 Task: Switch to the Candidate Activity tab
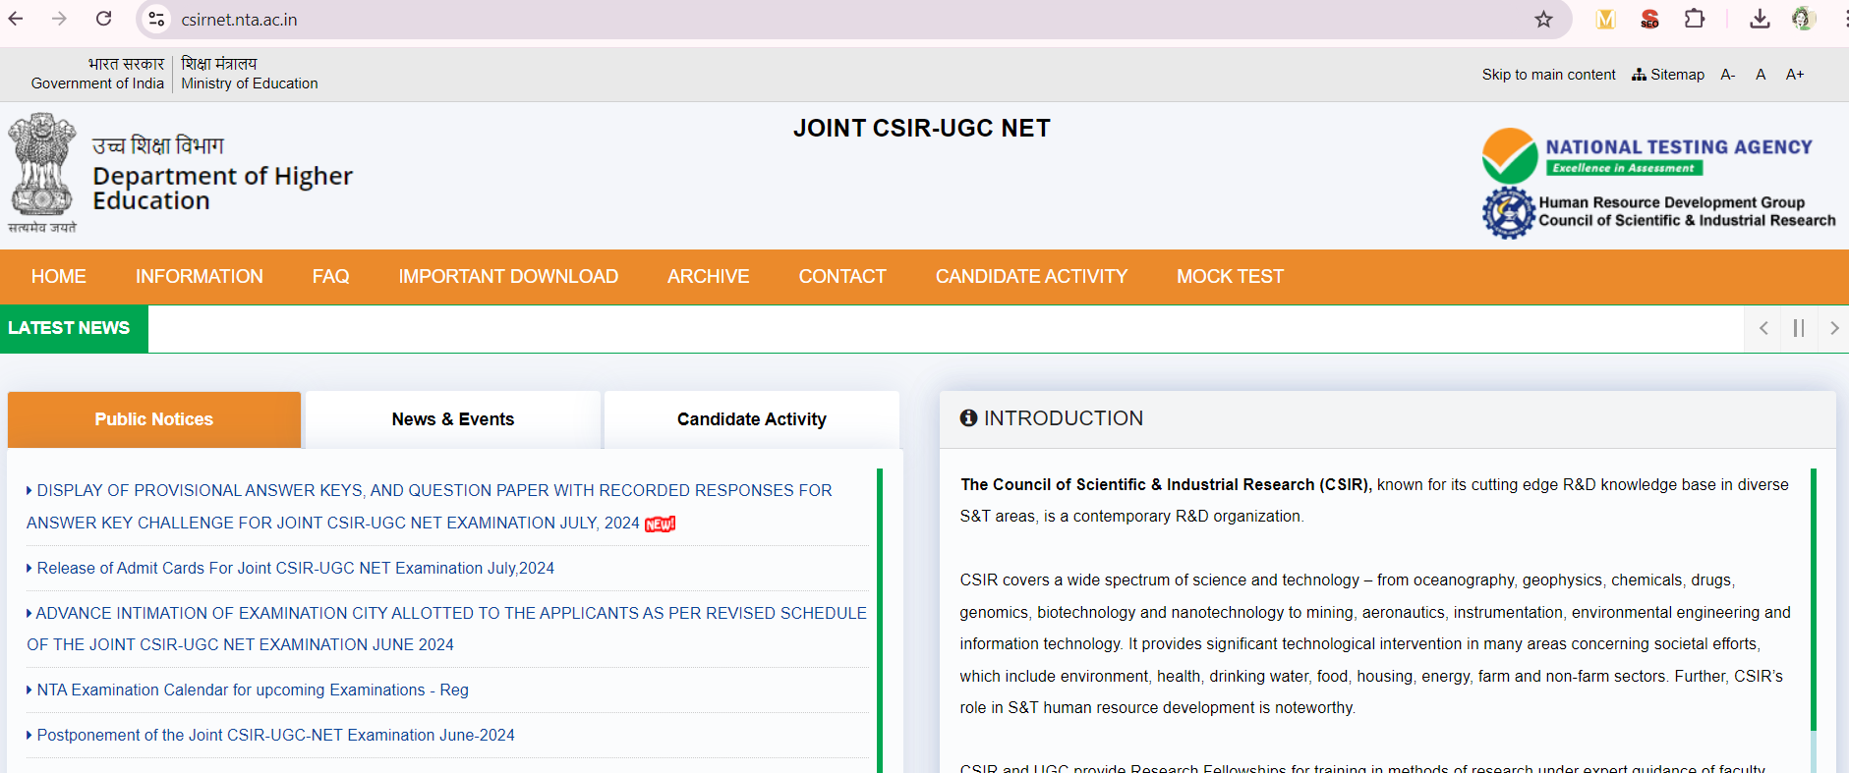click(x=752, y=419)
